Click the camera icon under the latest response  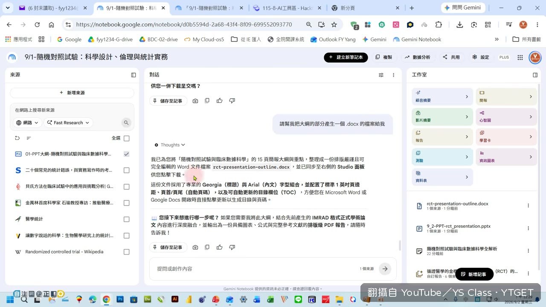[x=195, y=247]
